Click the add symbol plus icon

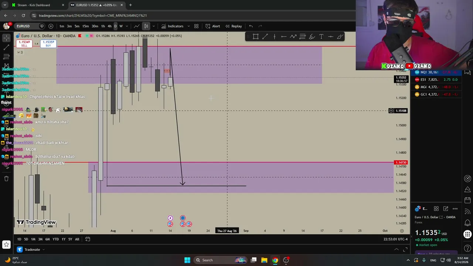click(51, 26)
